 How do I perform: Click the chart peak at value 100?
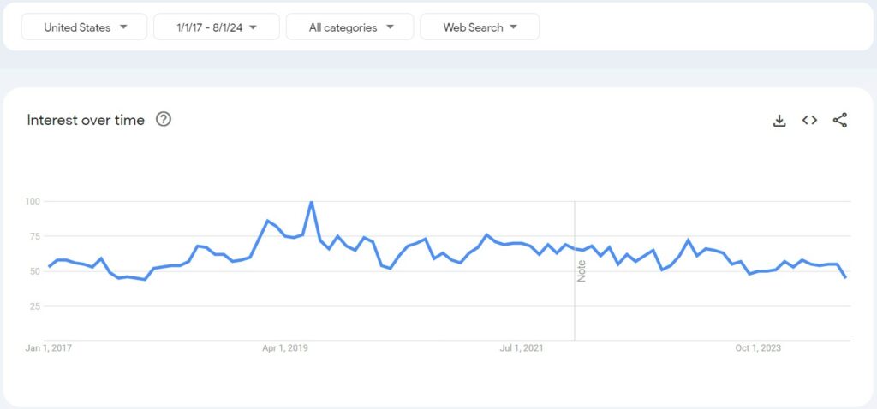point(311,203)
